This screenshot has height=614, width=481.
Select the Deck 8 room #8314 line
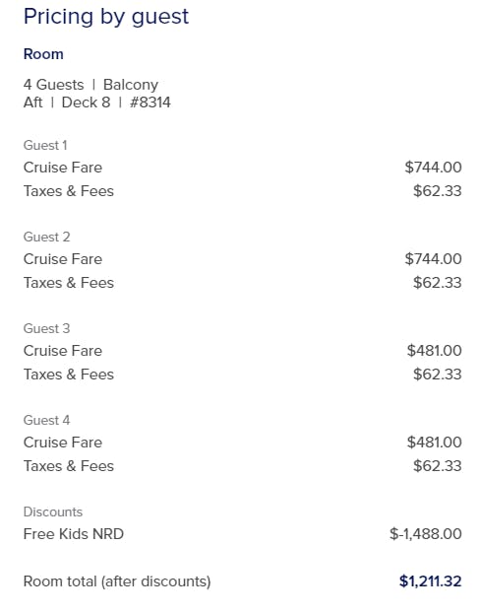(97, 102)
